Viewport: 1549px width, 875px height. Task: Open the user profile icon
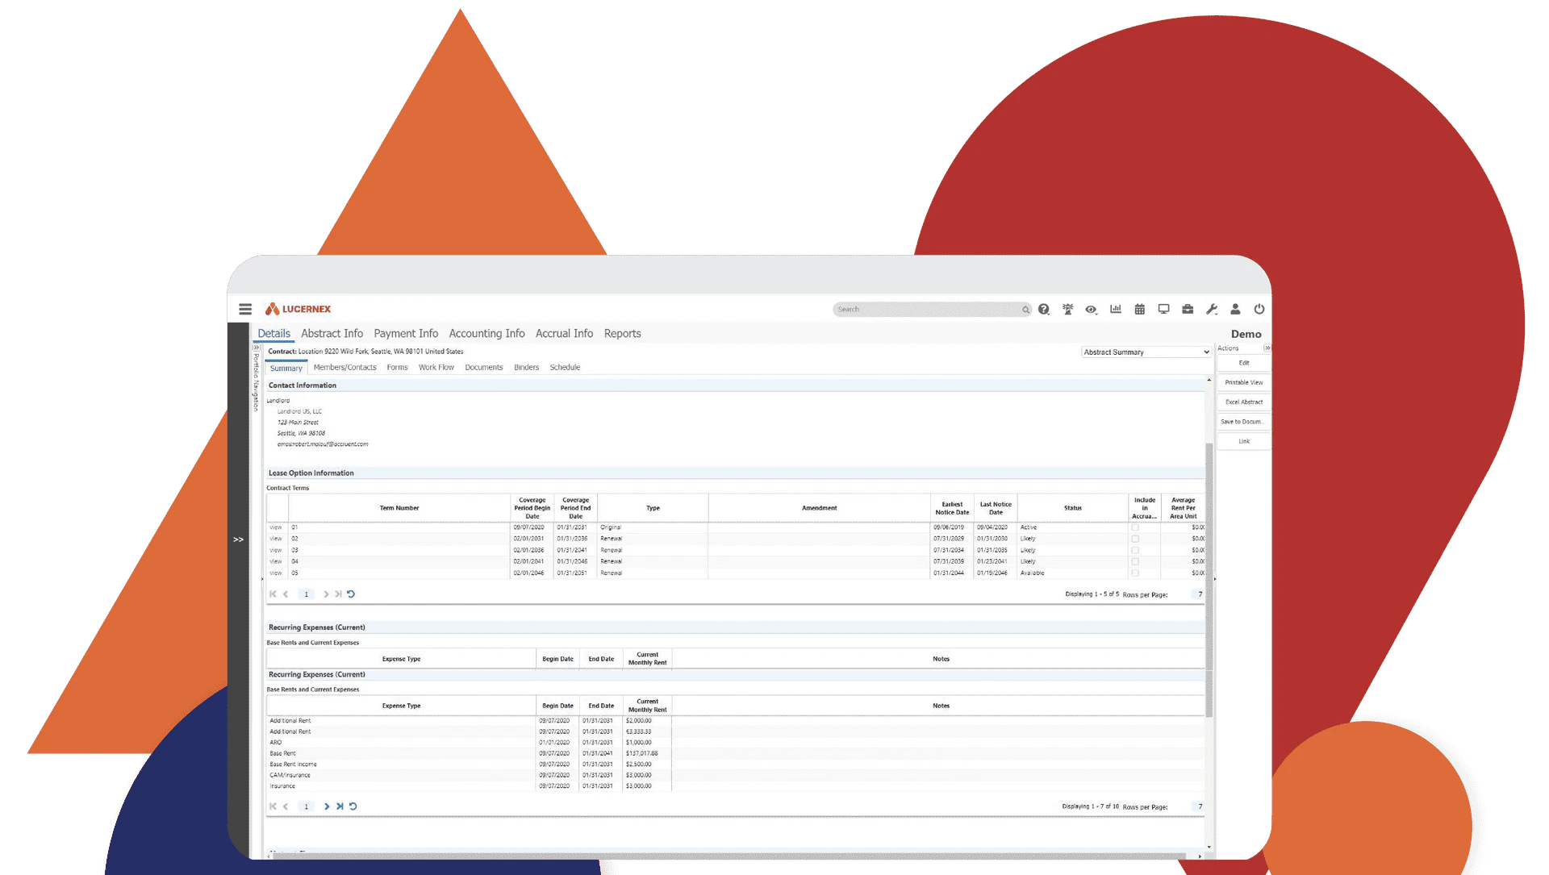point(1235,309)
